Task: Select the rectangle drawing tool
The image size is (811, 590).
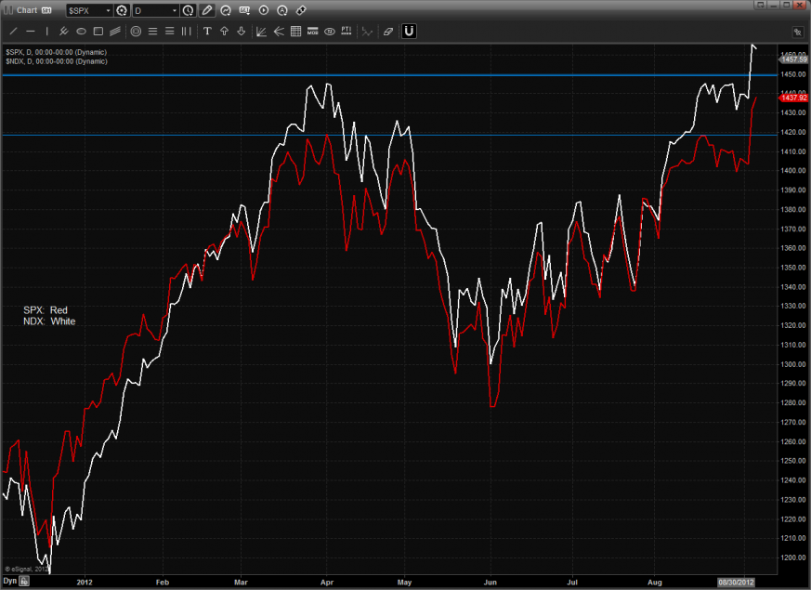Action: tap(98, 32)
